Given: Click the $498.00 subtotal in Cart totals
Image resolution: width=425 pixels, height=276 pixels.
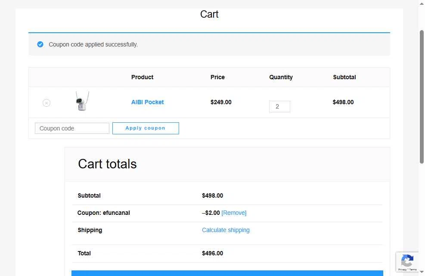Looking at the screenshot, I should pyautogui.click(x=213, y=195).
